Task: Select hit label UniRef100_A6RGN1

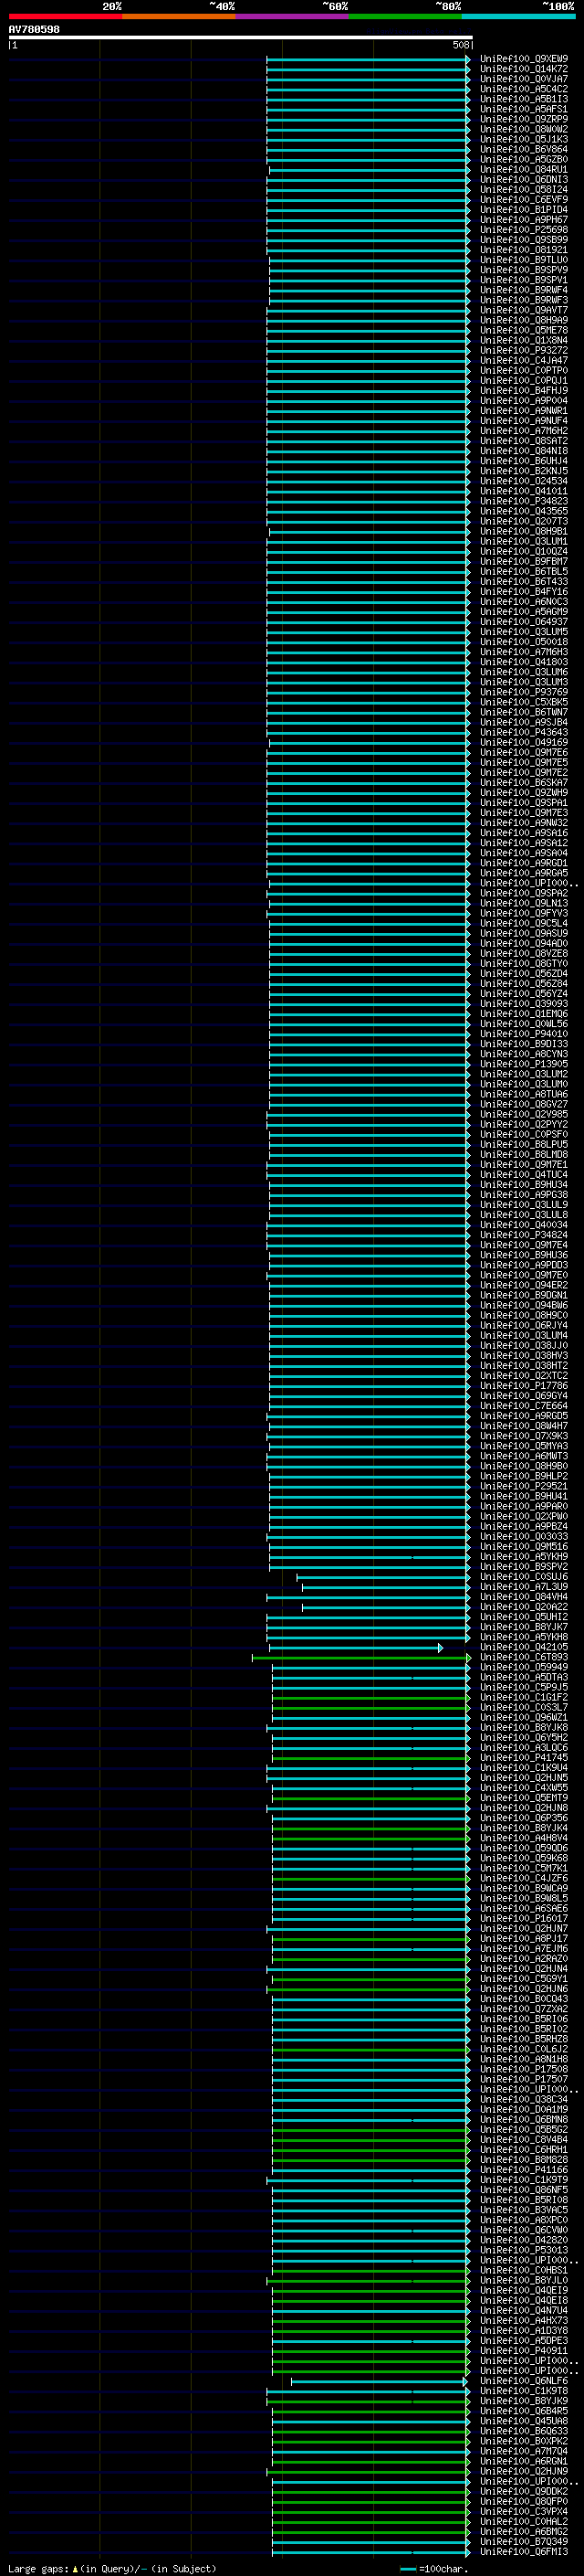Action: click(x=524, y=2461)
